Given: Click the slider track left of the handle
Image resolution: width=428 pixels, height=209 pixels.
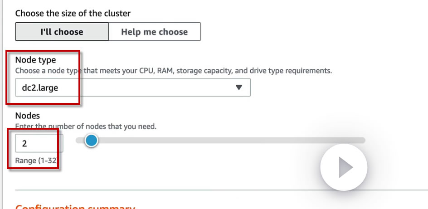Looking at the screenshot, I should click(x=80, y=141).
